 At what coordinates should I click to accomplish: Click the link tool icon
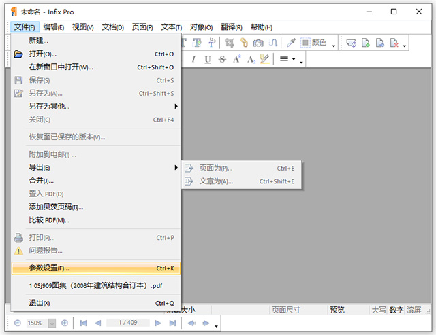point(244,43)
